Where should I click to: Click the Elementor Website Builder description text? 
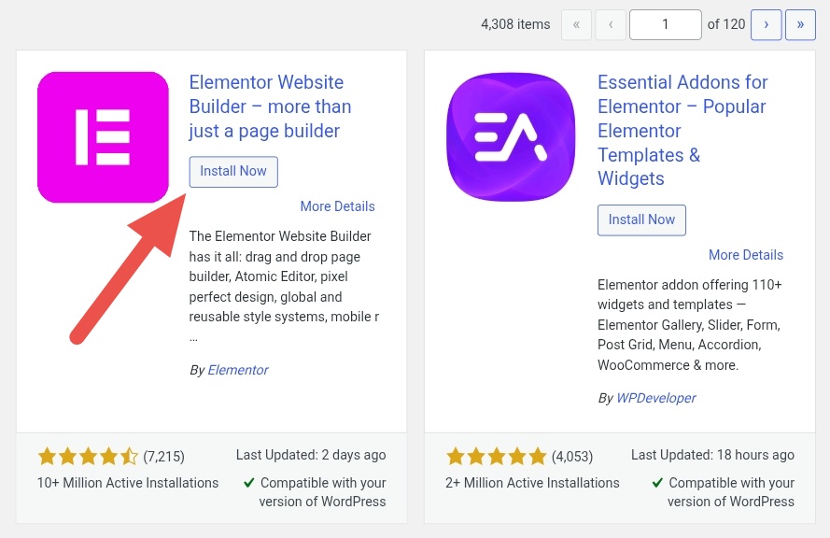coord(284,287)
